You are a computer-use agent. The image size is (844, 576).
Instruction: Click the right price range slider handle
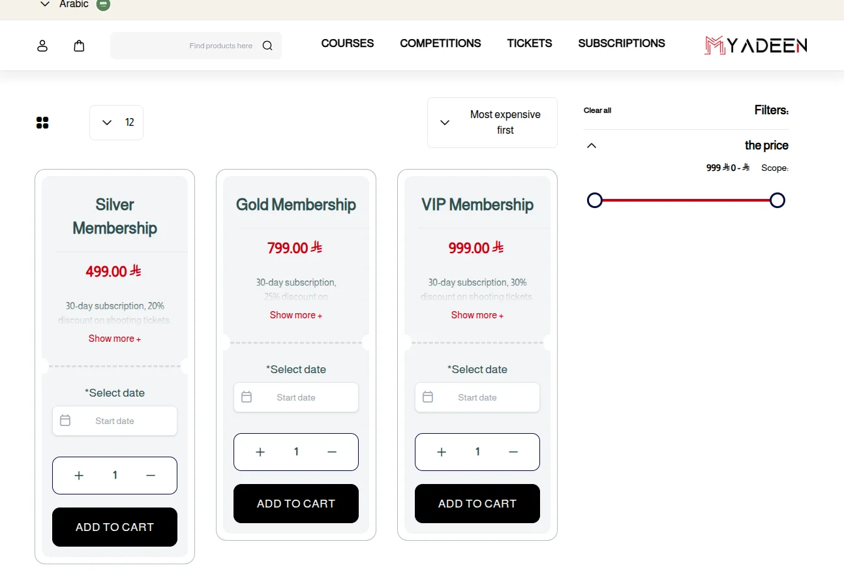pyautogui.click(x=777, y=200)
